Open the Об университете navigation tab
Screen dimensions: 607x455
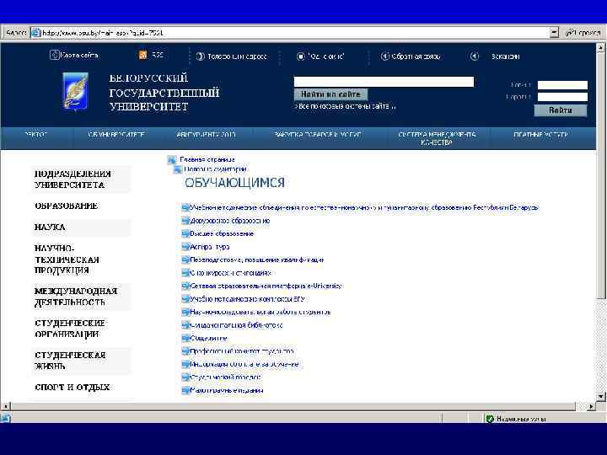tap(115, 135)
